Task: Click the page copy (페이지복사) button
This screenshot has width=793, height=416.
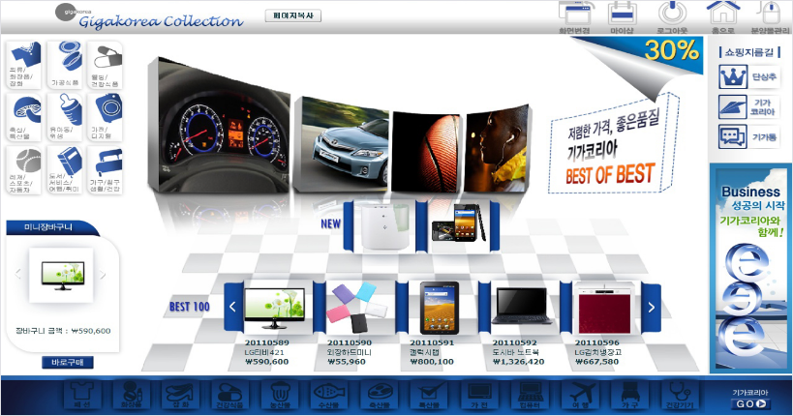Action: (x=293, y=15)
